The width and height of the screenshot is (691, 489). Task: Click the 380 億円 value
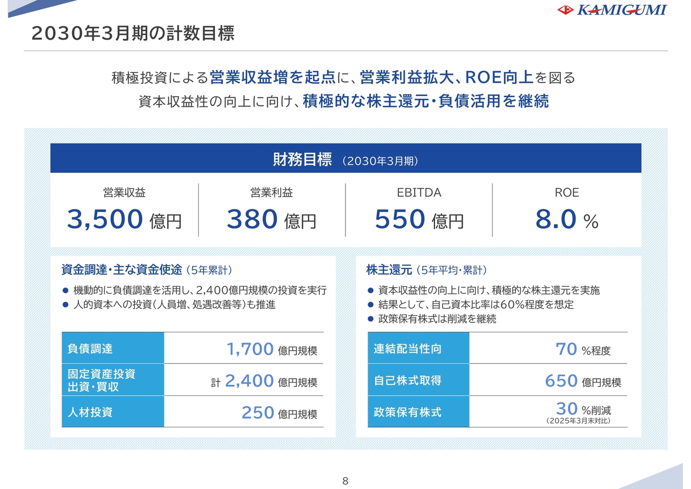click(x=272, y=219)
